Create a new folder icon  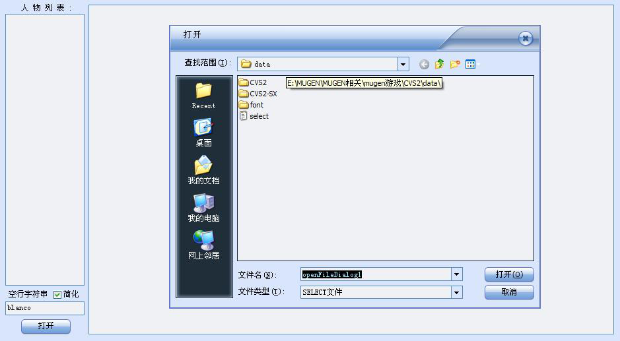point(455,64)
